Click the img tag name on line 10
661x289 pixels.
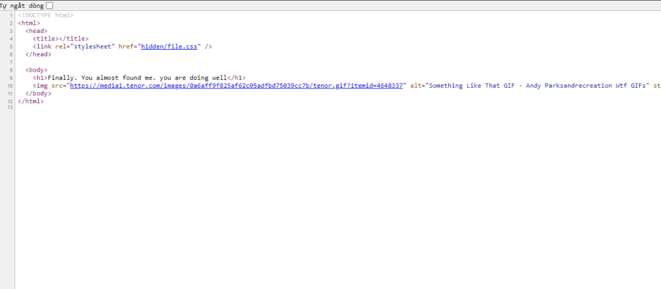(x=42, y=85)
